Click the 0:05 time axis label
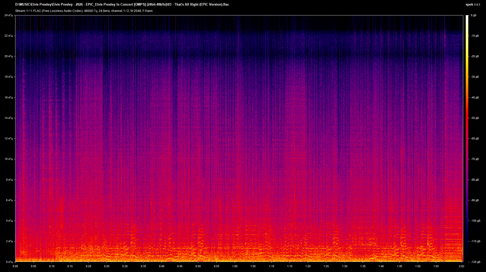The image size is (486, 272). point(34,266)
